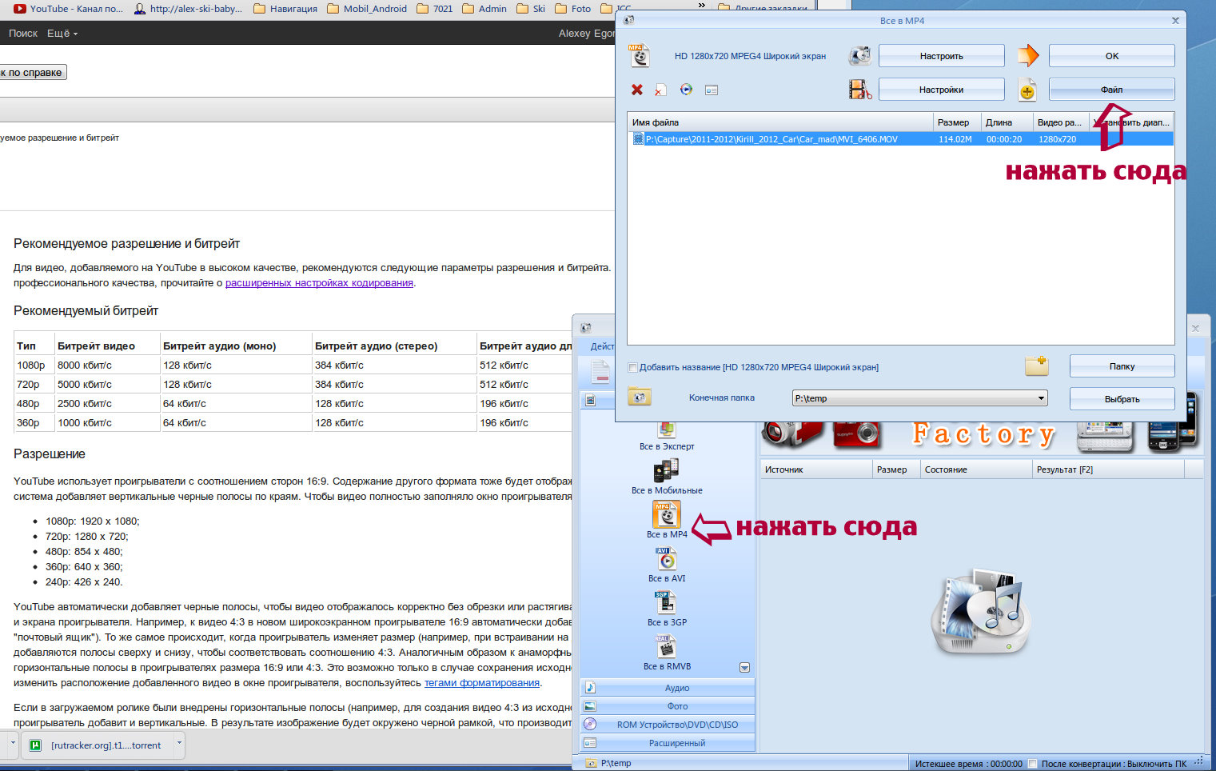Click the Результат [F2] column header

point(1107,469)
